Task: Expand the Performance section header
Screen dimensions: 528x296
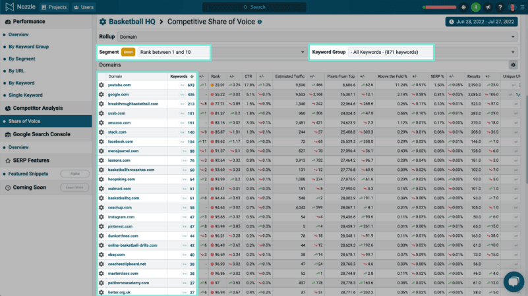Action: pos(45,22)
